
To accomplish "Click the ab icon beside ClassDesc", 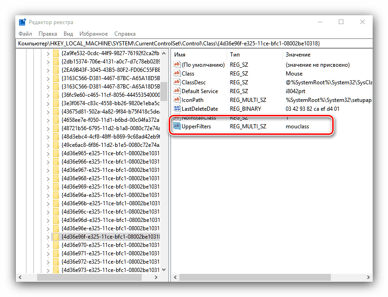I will coord(177,82).
